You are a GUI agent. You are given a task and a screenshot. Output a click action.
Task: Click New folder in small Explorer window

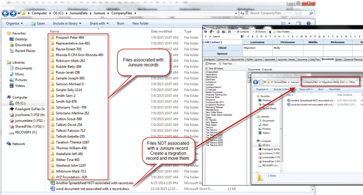click(335, 89)
